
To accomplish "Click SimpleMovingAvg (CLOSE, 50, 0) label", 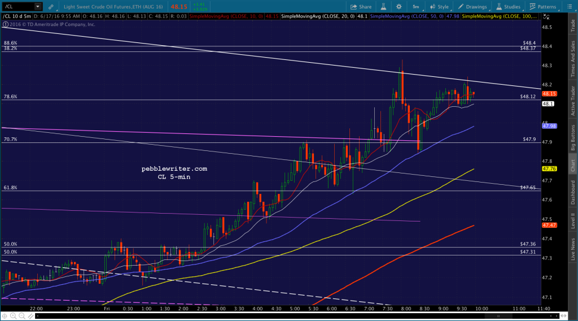I will [x=407, y=16].
